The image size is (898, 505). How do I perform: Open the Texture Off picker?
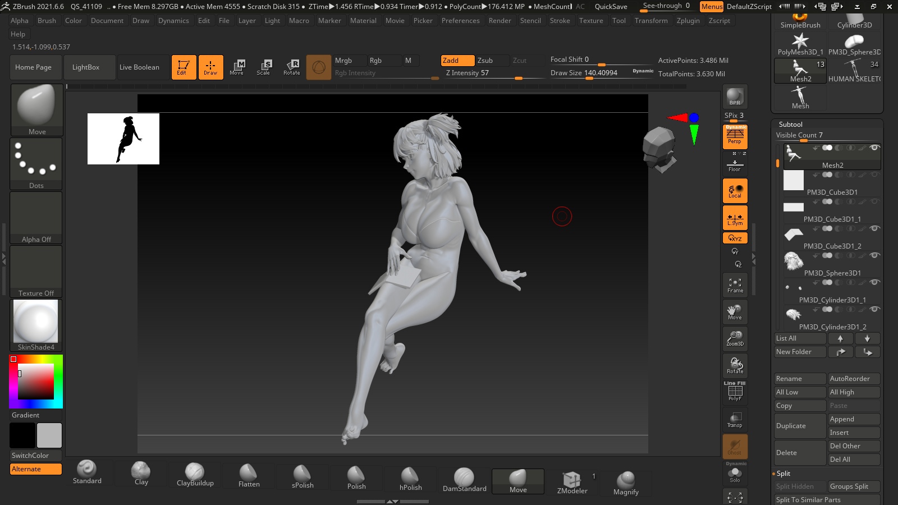coord(36,272)
